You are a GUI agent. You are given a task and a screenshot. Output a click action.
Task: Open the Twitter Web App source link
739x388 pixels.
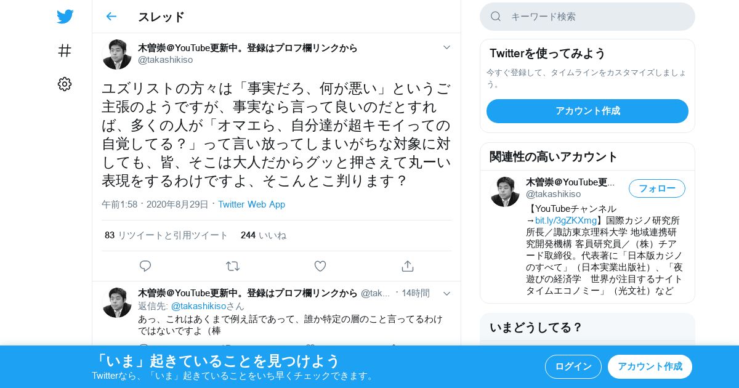[x=251, y=204]
